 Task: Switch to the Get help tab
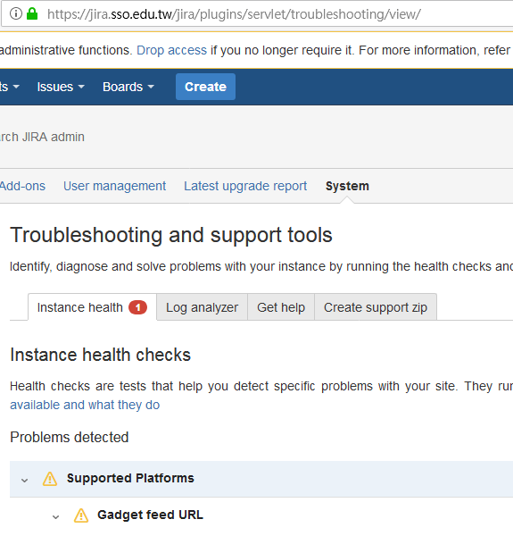281,307
